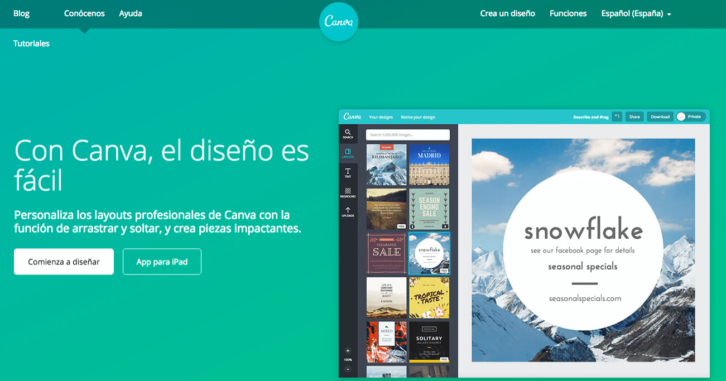Click the Share button in the editor
Image resolution: width=726 pixels, height=381 pixels.
(x=634, y=117)
